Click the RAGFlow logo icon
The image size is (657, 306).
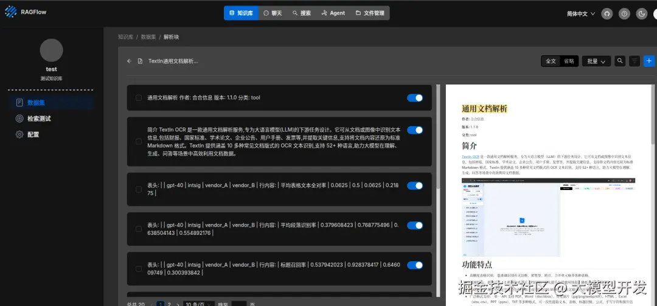tap(11, 12)
